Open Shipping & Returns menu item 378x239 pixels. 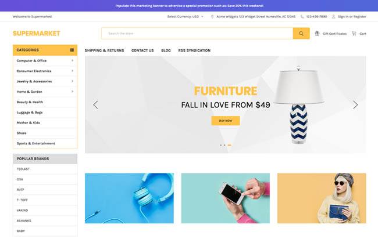104,50
